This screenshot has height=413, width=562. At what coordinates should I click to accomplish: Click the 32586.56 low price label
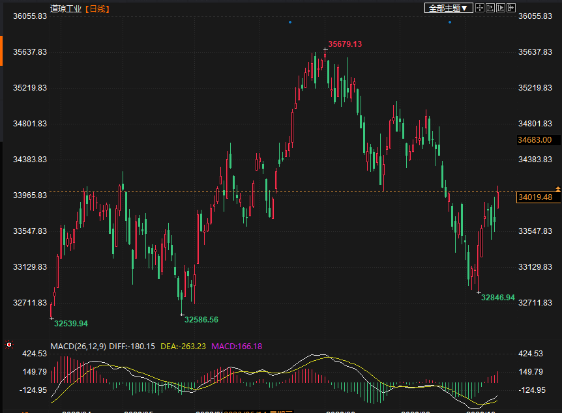(x=201, y=319)
